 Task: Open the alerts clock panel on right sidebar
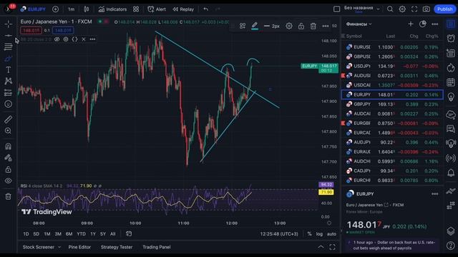point(451,38)
